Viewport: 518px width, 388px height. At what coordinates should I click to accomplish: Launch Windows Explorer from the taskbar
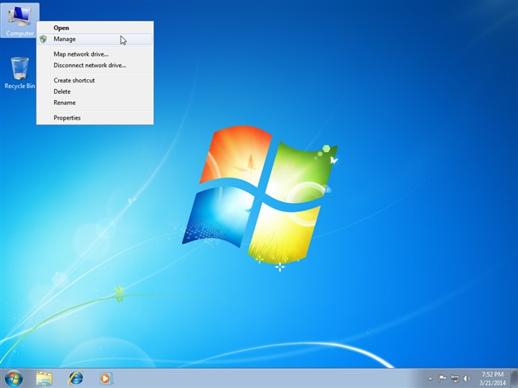pyautogui.click(x=45, y=378)
